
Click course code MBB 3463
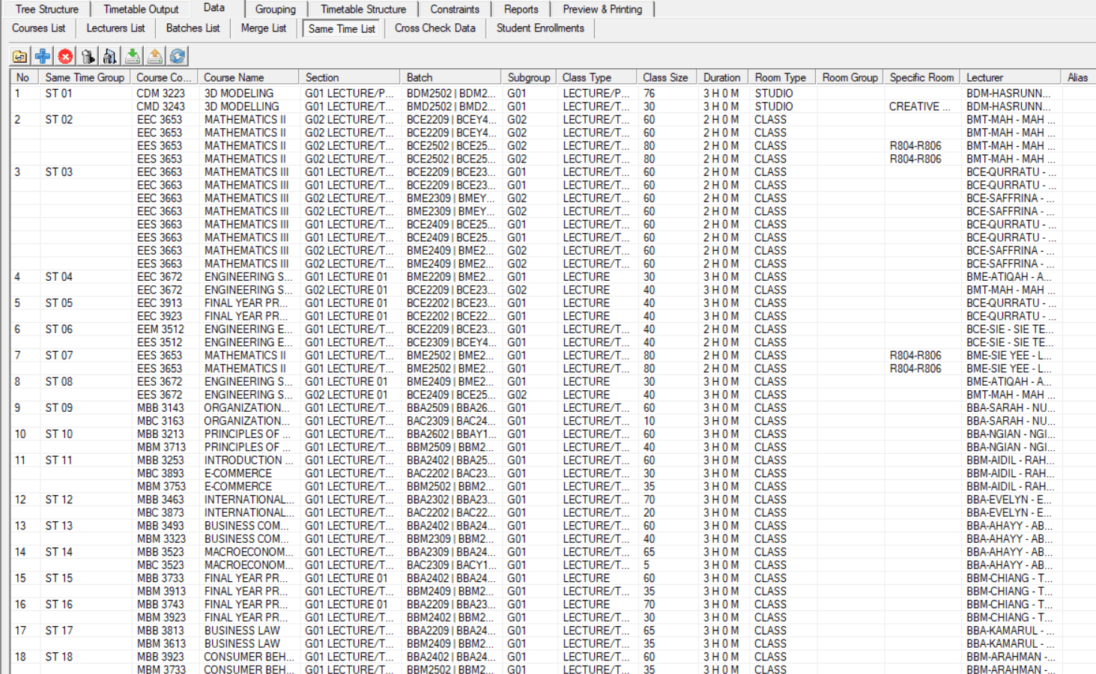pos(160,500)
